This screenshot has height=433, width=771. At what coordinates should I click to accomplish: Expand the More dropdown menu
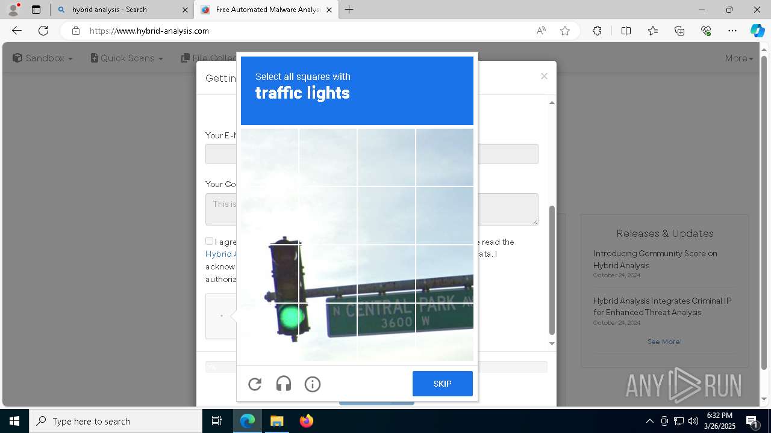coord(739,58)
